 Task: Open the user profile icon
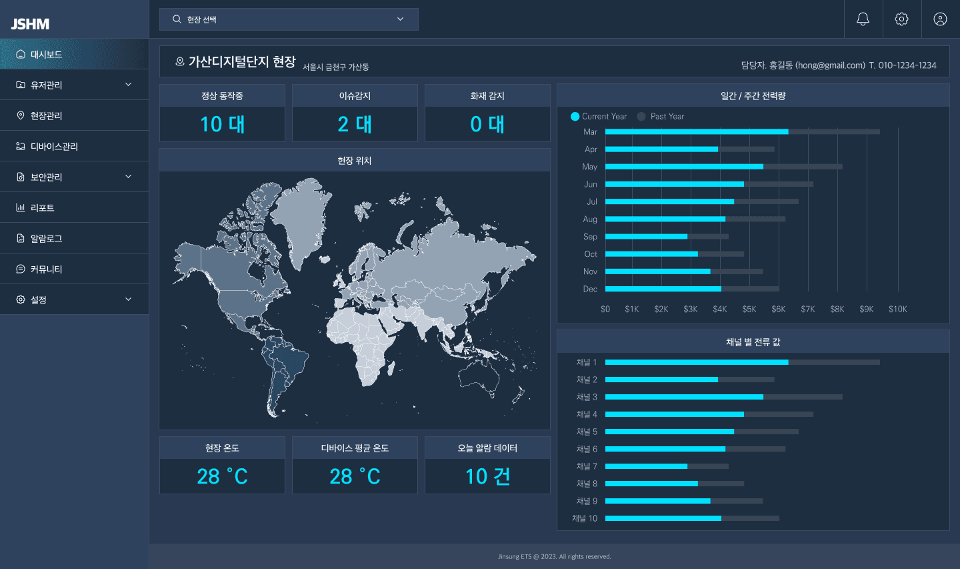(940, 19)
